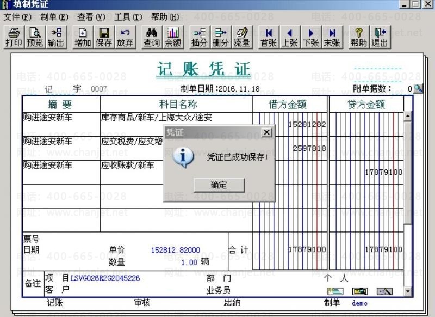Image resolution: width=435 pixels, height=317 pixels.
Task: Click the 打印 print toolbar icon
Action: click(x=14, y=37)
